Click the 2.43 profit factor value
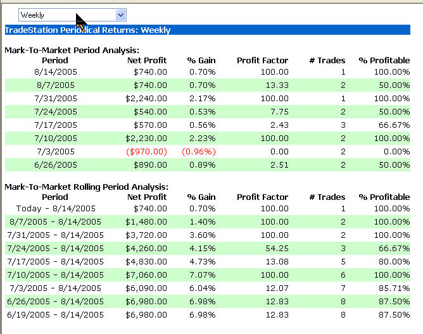This screenshot has height=334, width=423. [279, 125]
